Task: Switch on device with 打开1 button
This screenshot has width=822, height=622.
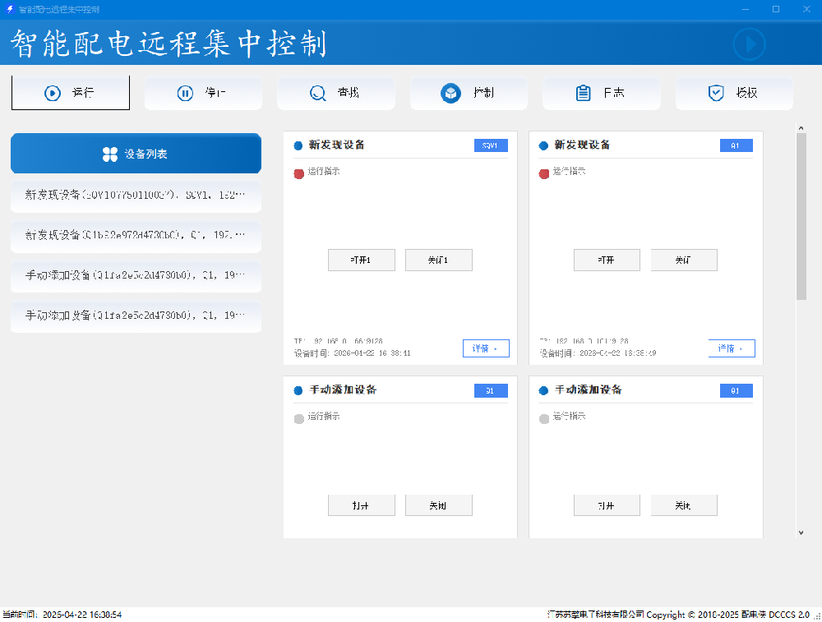Action: (361, 260)
